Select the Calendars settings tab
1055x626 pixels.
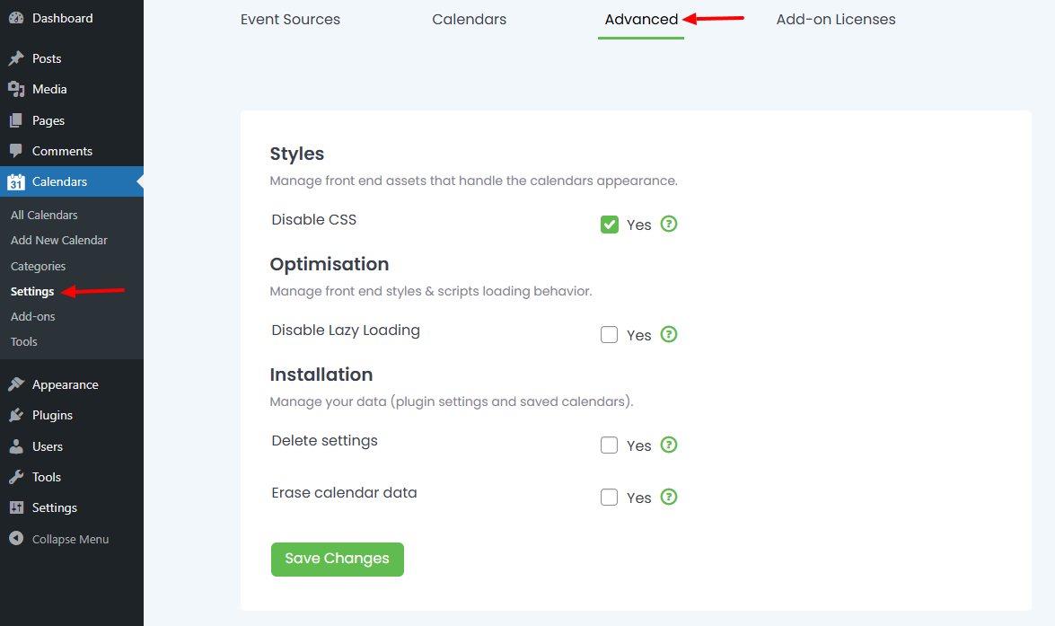click(469, 19)
